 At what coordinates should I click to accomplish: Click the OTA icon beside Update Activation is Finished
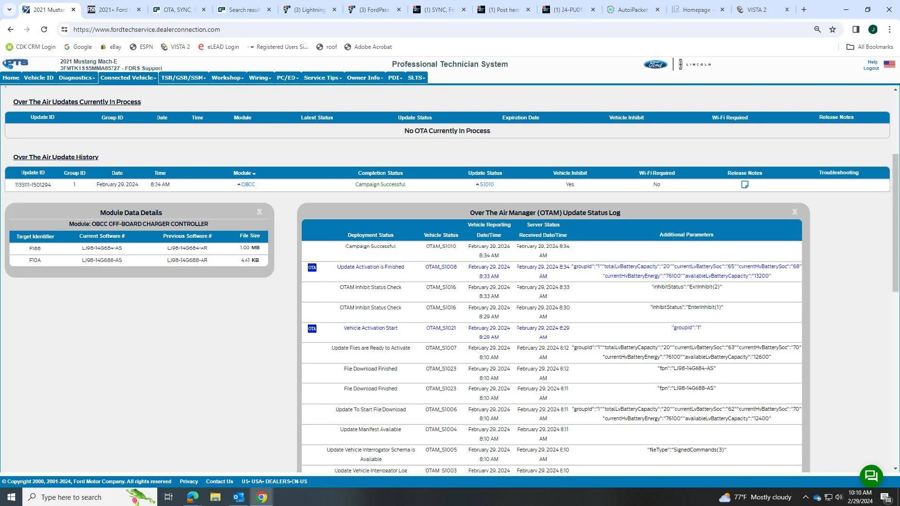click(312, 267)
